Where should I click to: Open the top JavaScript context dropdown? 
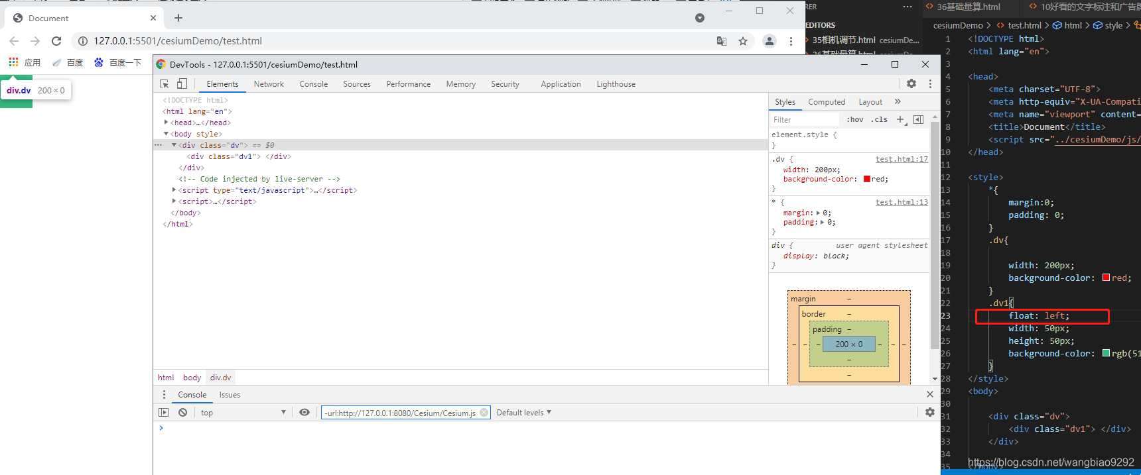pos(243,413)
